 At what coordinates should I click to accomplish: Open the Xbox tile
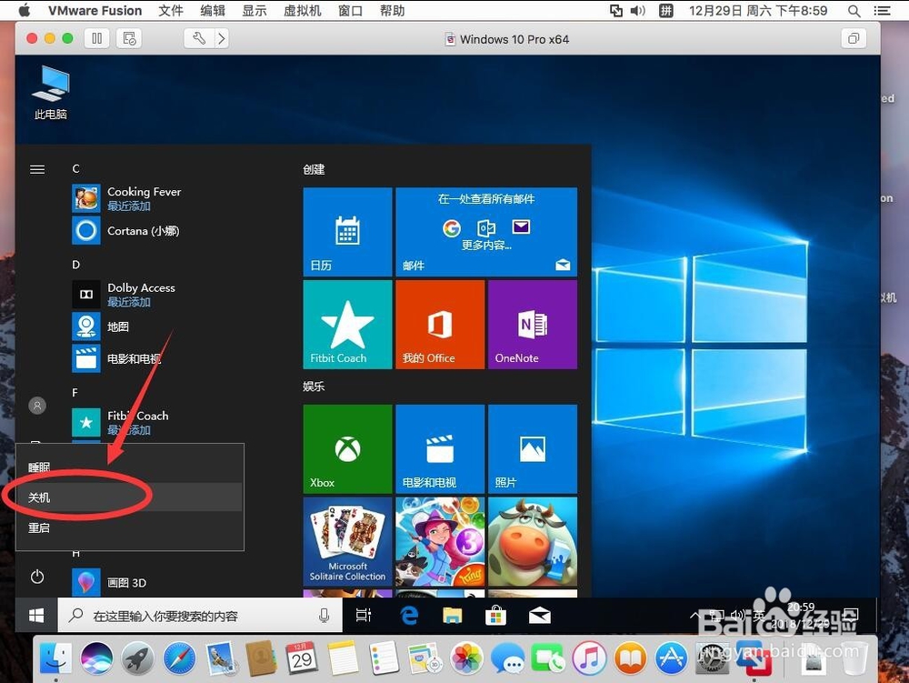click(347, 448)
